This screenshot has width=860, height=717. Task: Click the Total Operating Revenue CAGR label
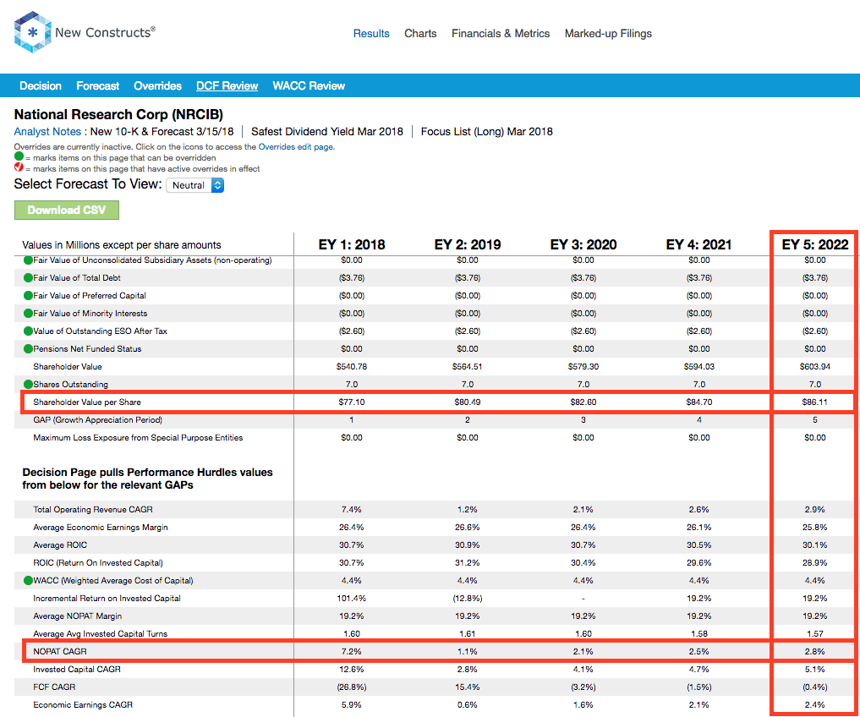pyautogui.click(x=93, y=510)
